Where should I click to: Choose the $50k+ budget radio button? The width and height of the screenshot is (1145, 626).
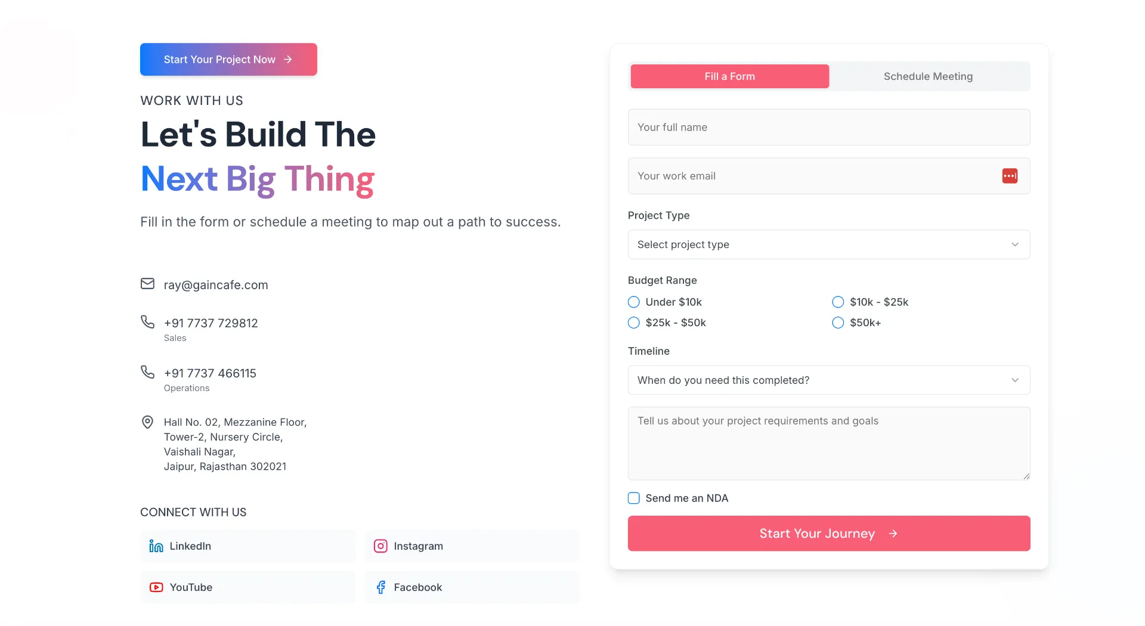(x=838, y=323)
